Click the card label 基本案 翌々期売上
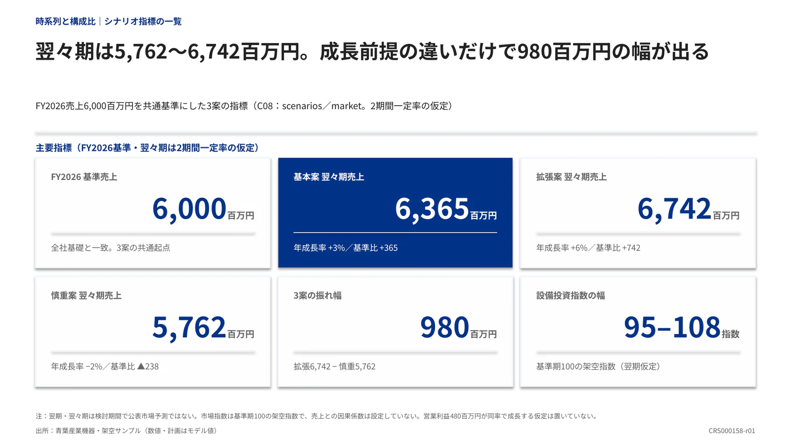 click(329, 177)
